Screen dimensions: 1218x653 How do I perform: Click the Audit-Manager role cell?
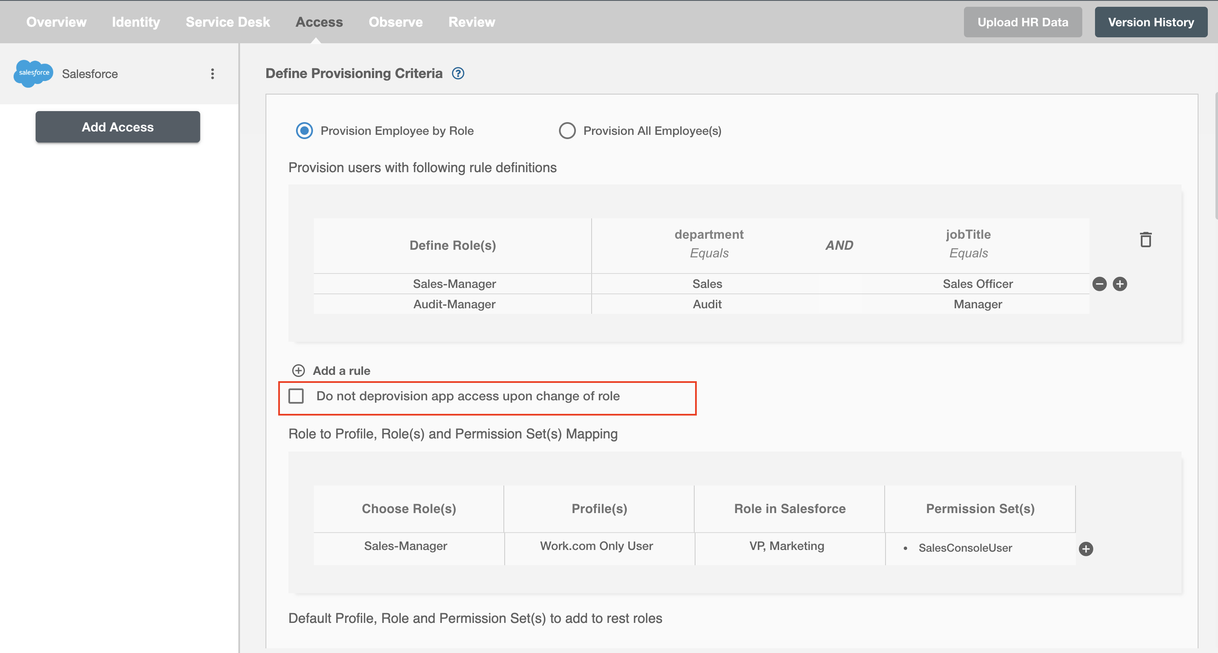pyautogui.click(x=453, y=304)
